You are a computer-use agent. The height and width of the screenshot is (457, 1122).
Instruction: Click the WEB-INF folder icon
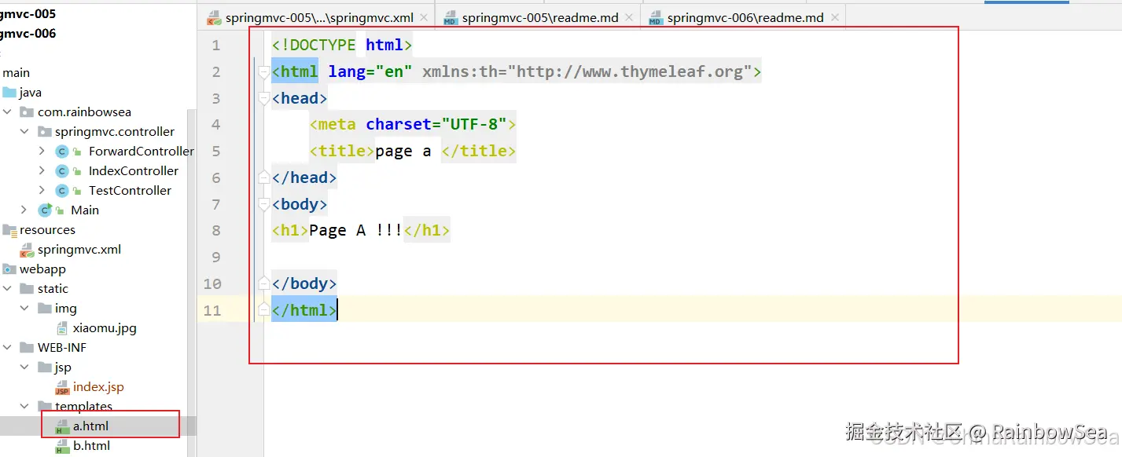point(27,347)
